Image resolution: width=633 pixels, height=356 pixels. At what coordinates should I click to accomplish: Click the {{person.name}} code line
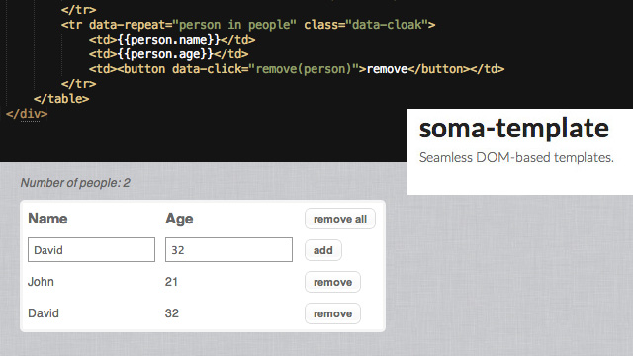172,40
